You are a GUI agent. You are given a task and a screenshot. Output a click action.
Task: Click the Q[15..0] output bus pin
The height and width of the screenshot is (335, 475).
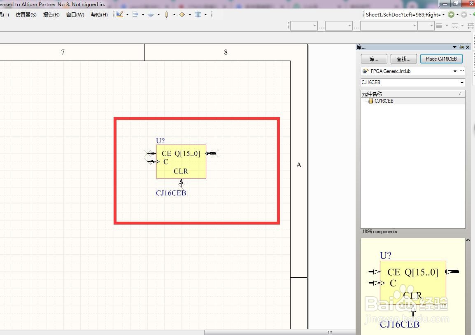[212, 153]
